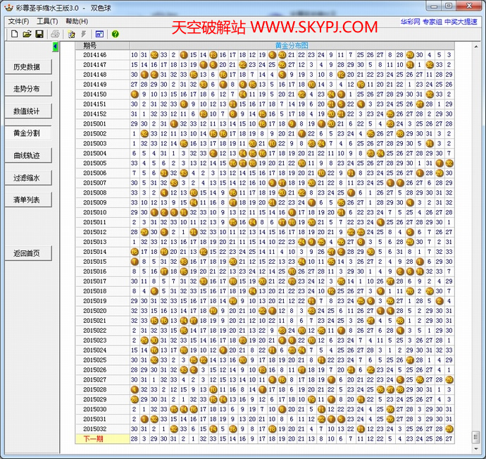Image resolution: width=486 pixels, height=459 pixels.
Task: Open the 工具(T) menu
Action: pos(47,21)
